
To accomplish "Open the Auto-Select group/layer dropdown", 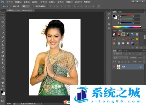I will click(26, 6).
